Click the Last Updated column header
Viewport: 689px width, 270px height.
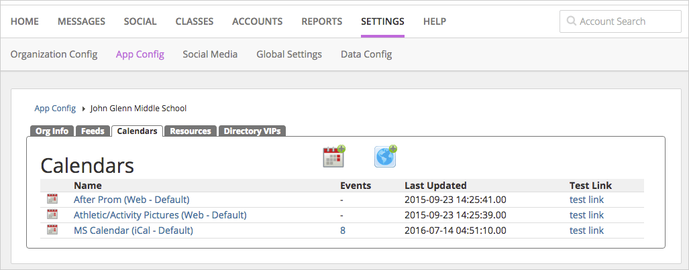(435, 186)
